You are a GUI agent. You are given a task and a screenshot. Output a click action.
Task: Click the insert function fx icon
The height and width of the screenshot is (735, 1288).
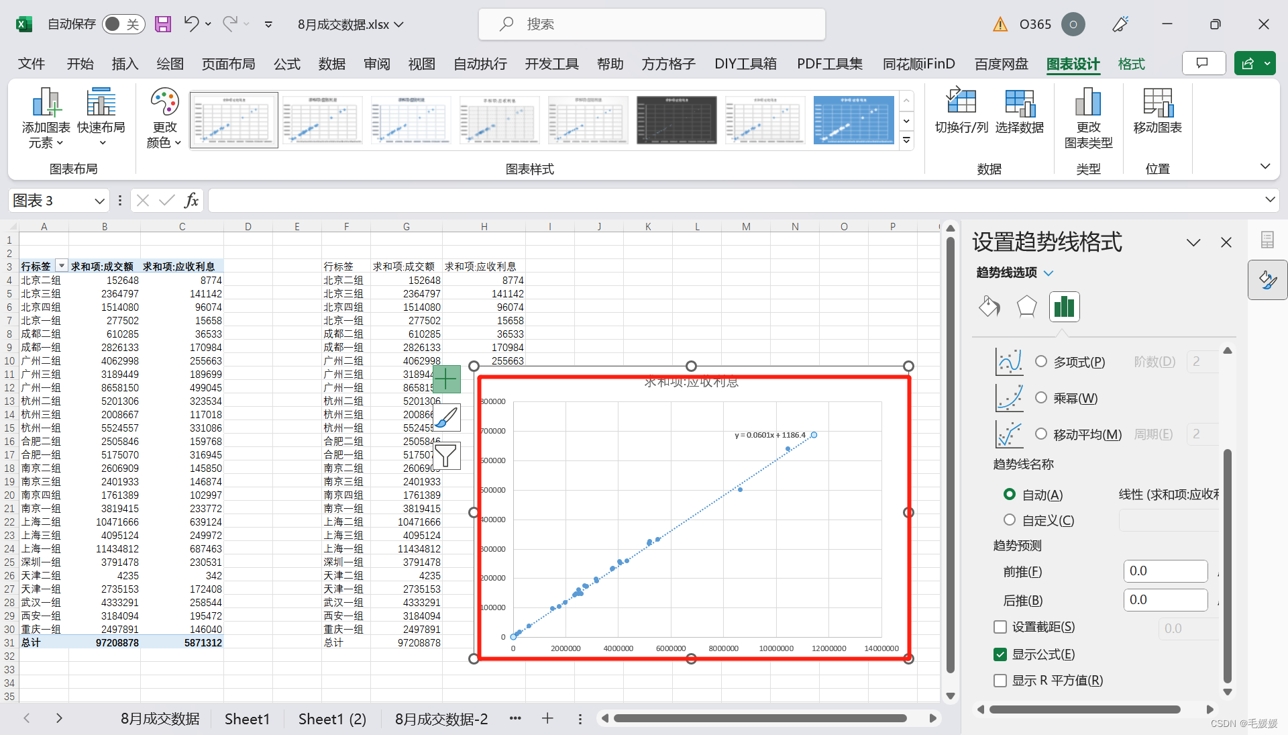coord(191,200)
